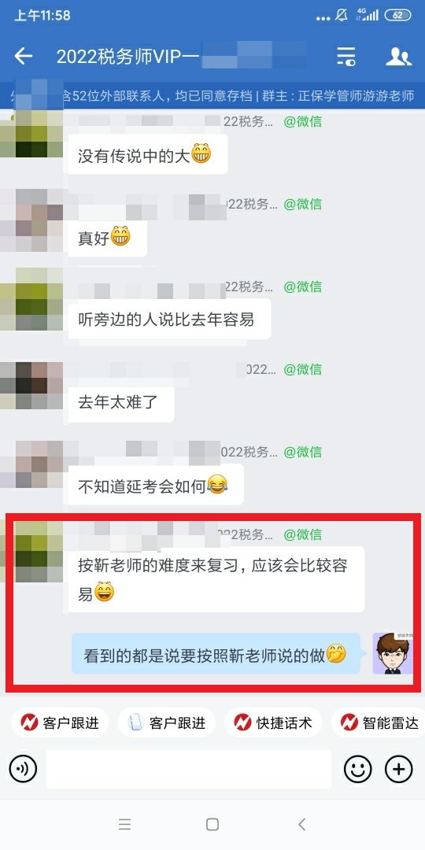Image resolution: width=425 pixels, height=850 pixels.
Task: Tap message 听旁边的人说比去年容易
Action: (166, 320)
